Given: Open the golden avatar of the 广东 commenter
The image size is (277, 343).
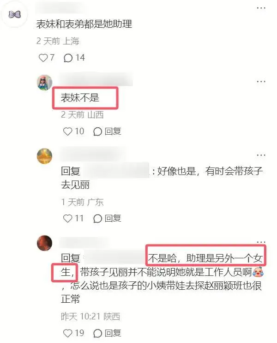Looking at the screenshot, I should pyautogui.click(x=44, y=156).
